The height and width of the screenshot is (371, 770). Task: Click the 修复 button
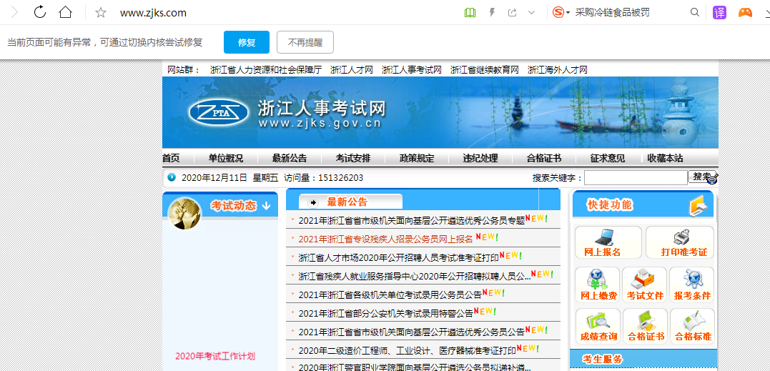[247, 42]
